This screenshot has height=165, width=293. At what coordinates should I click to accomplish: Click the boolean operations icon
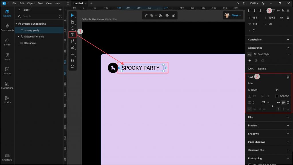point(152,15)
